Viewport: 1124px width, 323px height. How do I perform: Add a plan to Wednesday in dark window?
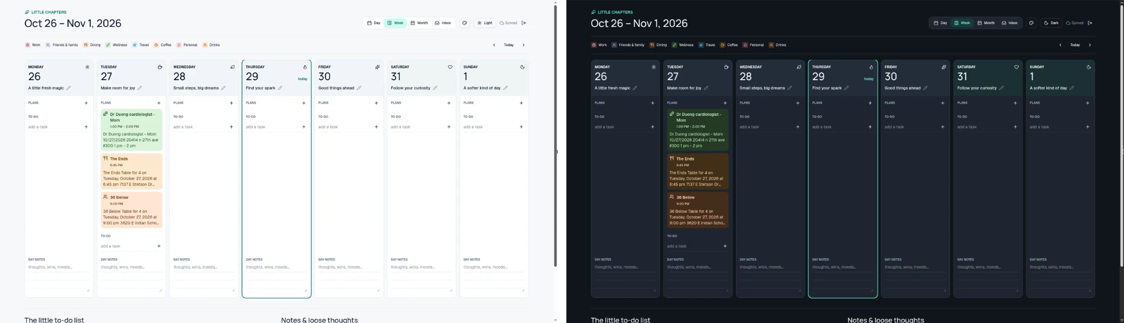[x=797, y=103]
